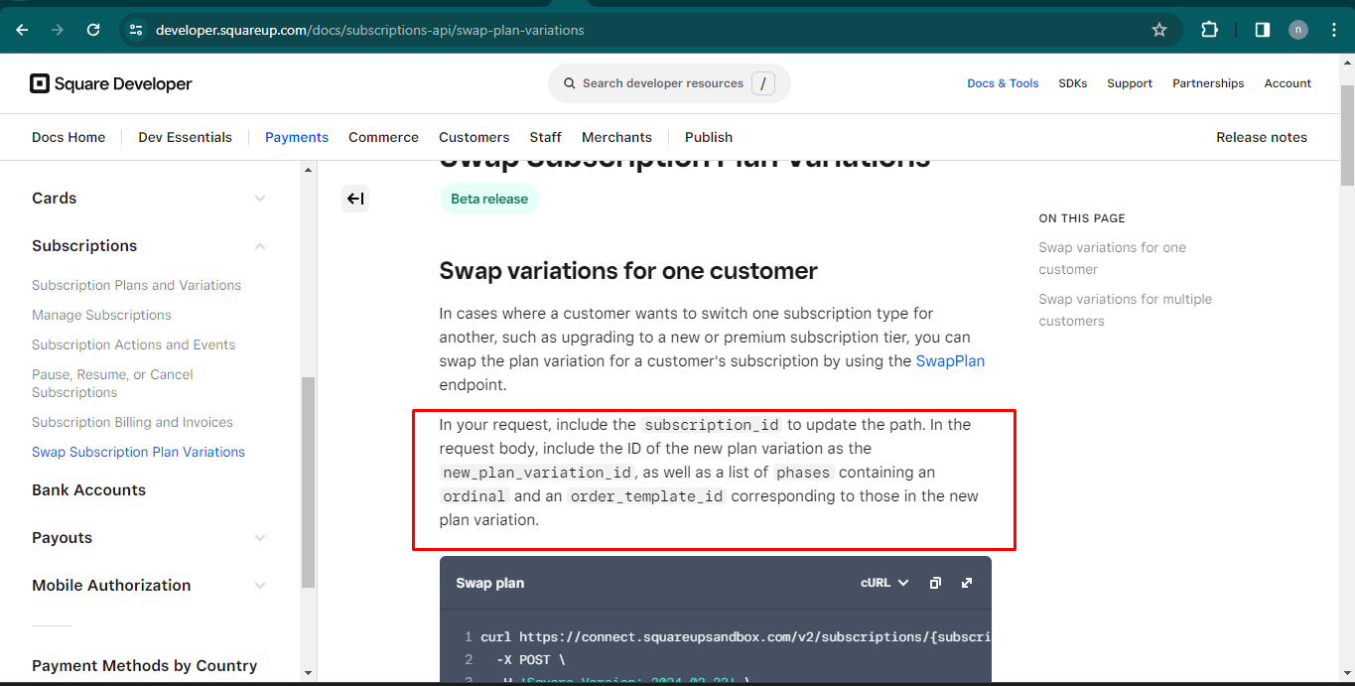Click the Swap variations for one customer heading
This screenshot has height=686, width=1355.
(628, 271)
